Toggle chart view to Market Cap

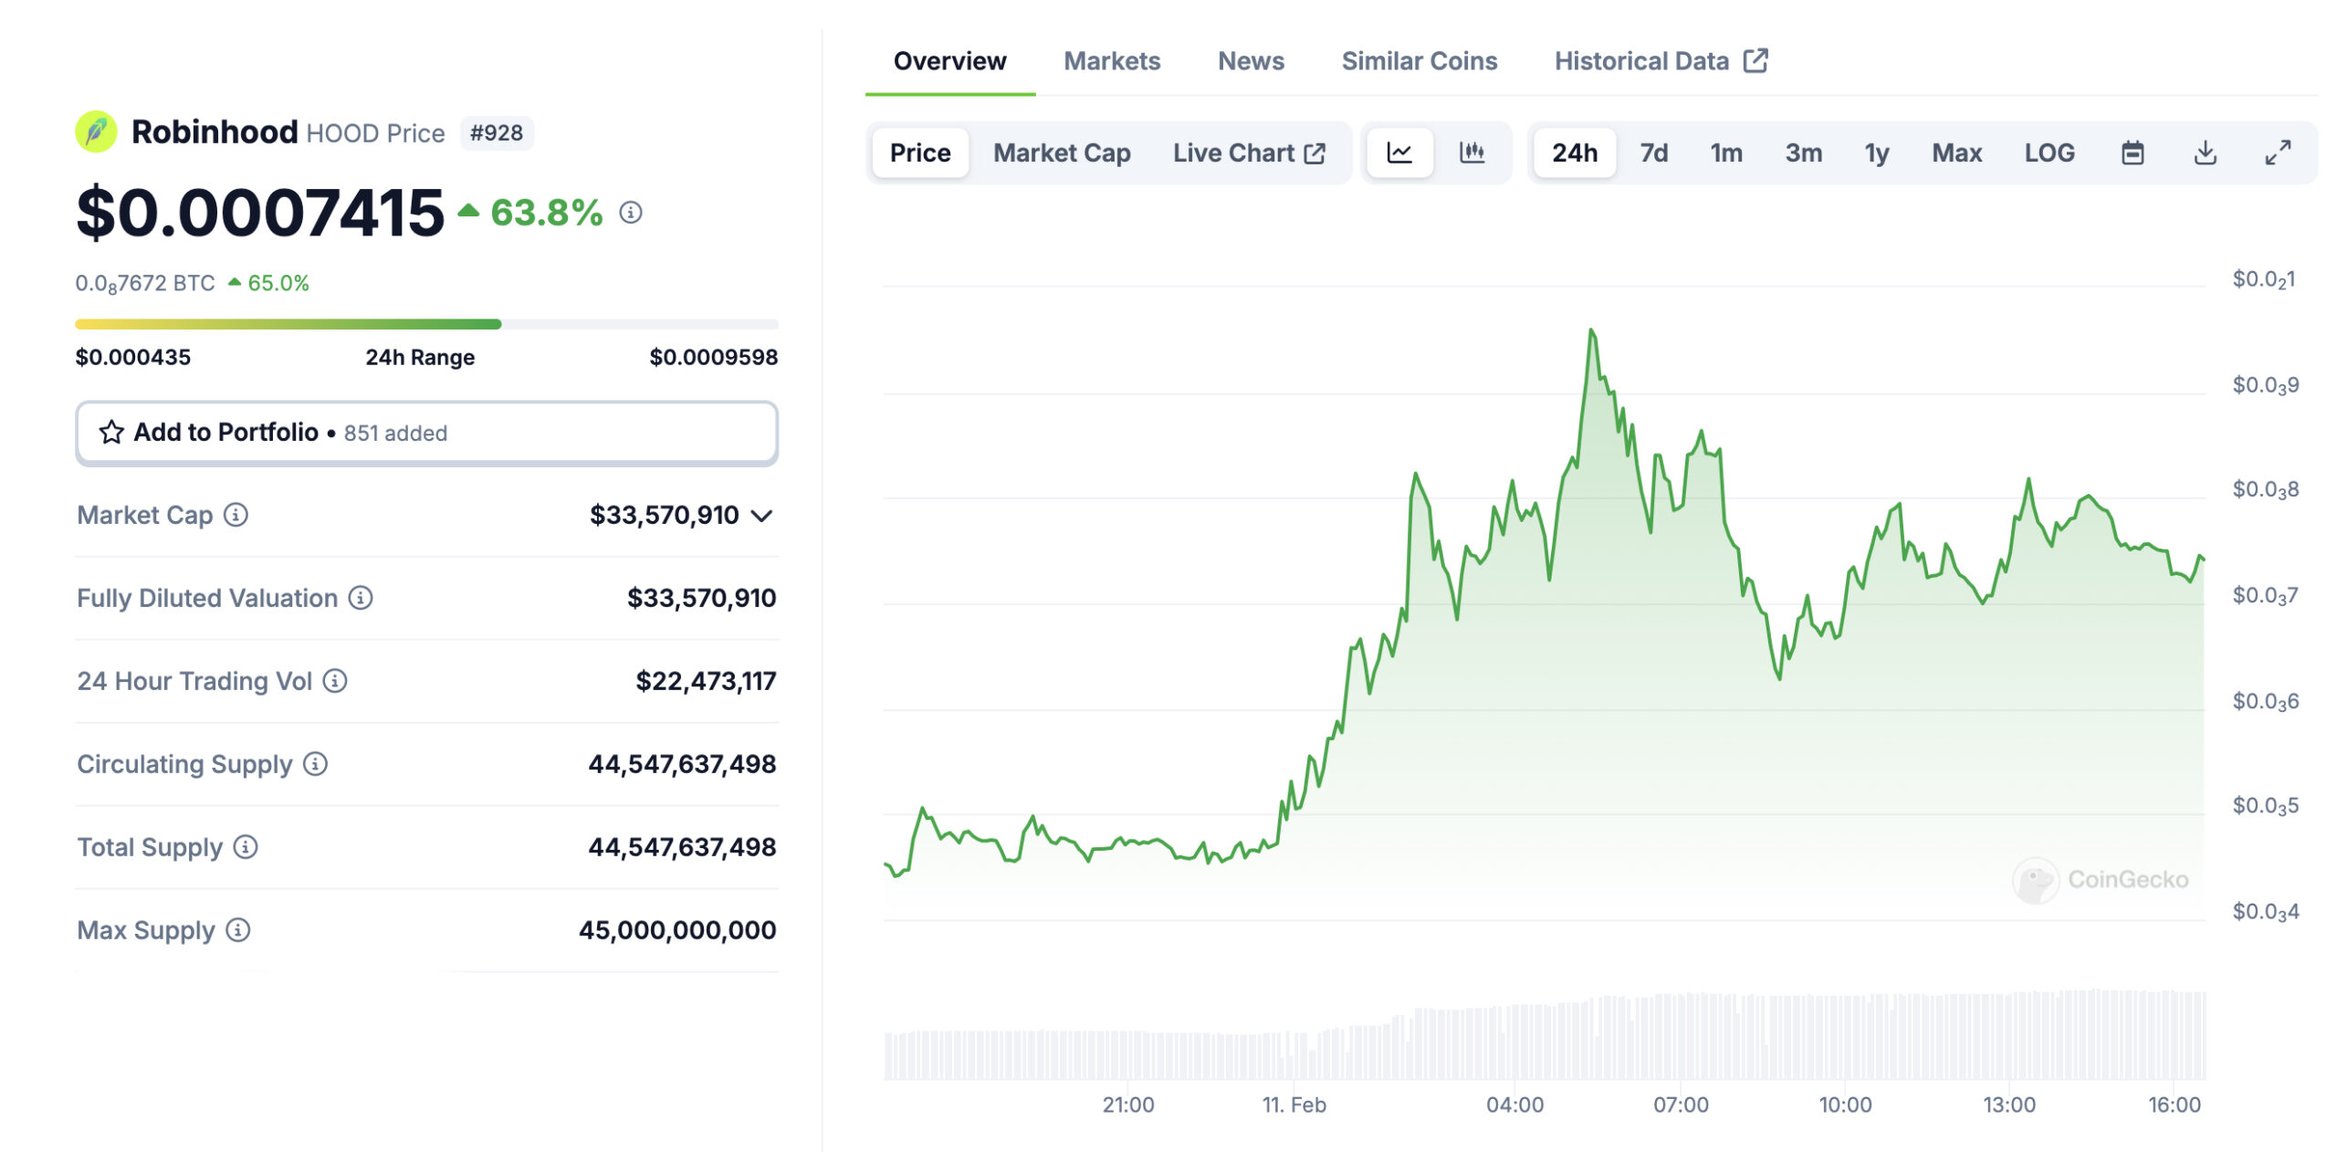pyautogui.click(x=1061, y=152)
